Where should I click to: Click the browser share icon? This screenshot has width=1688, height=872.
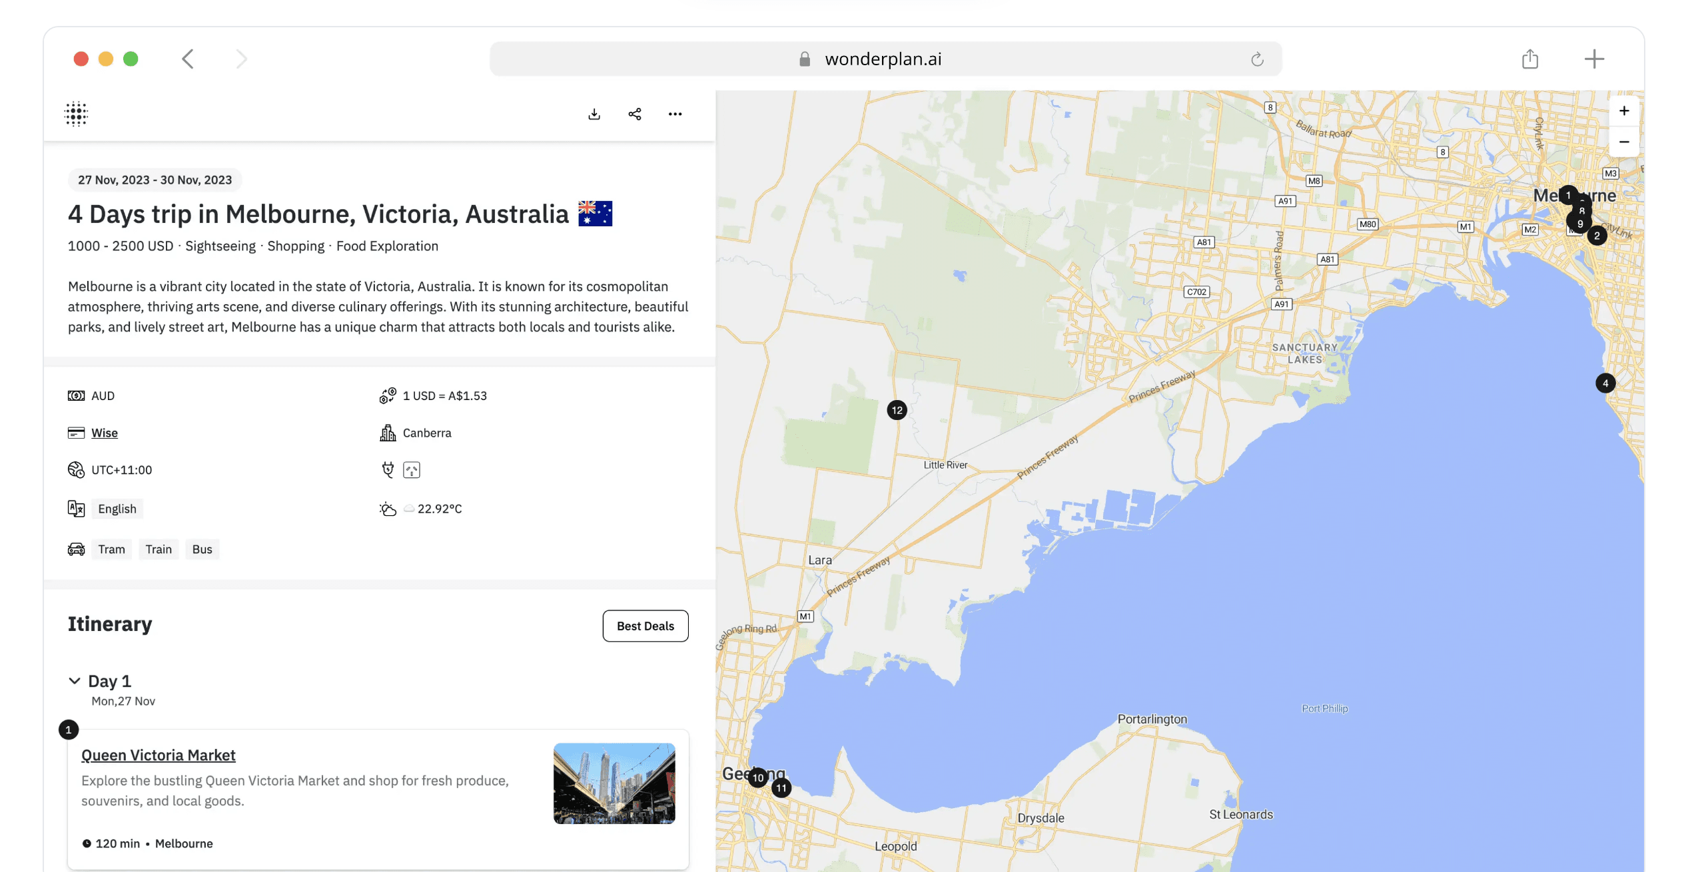click(x=1529, y=59)
